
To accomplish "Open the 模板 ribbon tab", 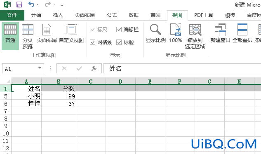I will tap(230, 15).
